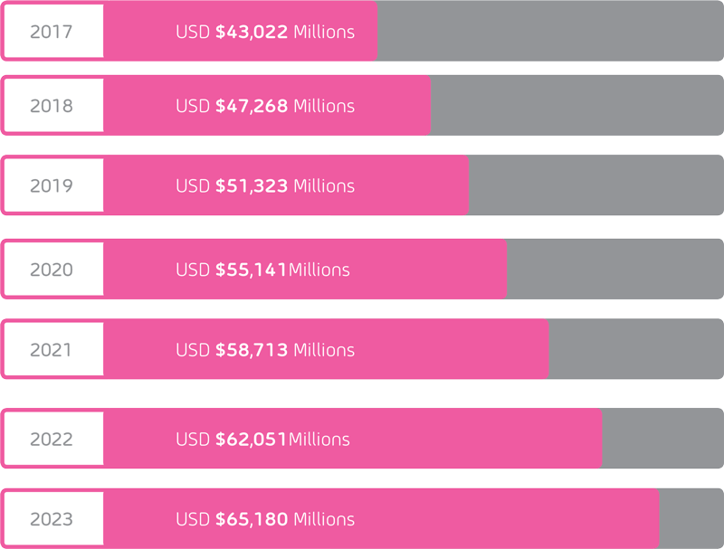The height and width of the screenshot is (549, 724).
Task: Click the gray remainder of 2023 bar
Action: (691, 518)
